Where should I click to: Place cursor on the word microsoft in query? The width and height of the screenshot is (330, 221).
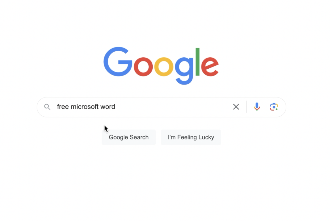point(85,107)
